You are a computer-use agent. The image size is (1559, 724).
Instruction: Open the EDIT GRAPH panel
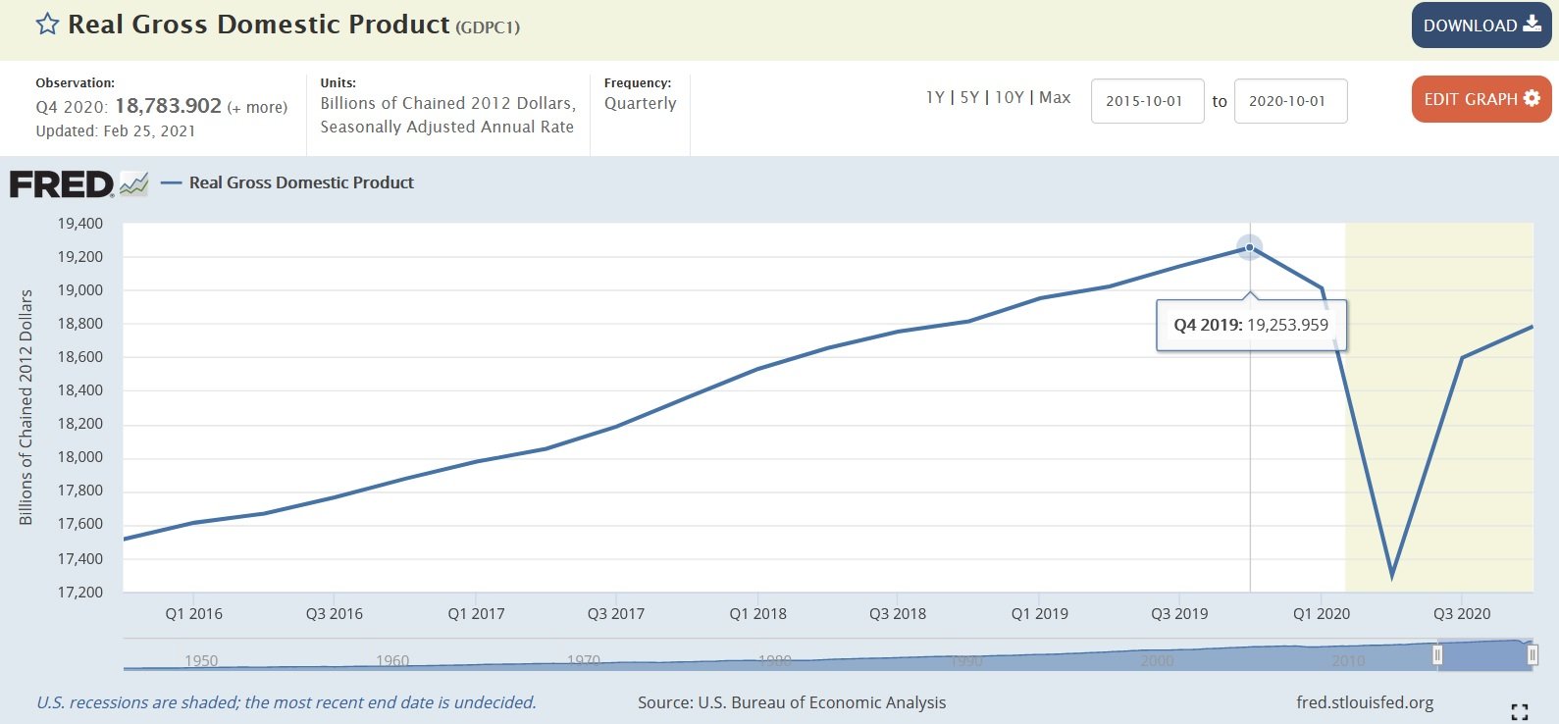point(1481,99)
